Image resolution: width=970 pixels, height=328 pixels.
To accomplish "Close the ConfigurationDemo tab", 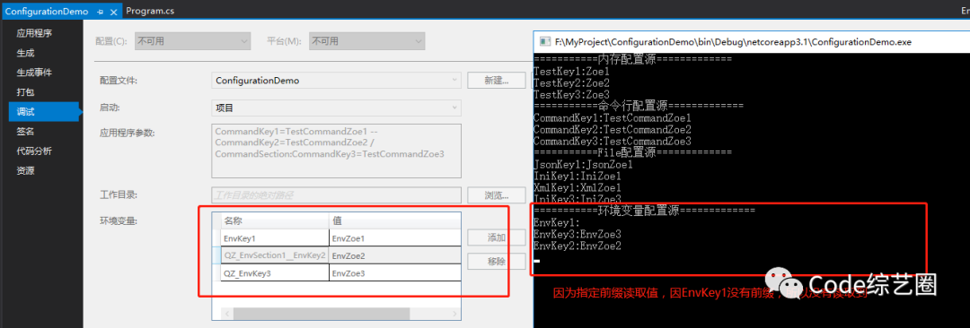I will tap(113, 12).
